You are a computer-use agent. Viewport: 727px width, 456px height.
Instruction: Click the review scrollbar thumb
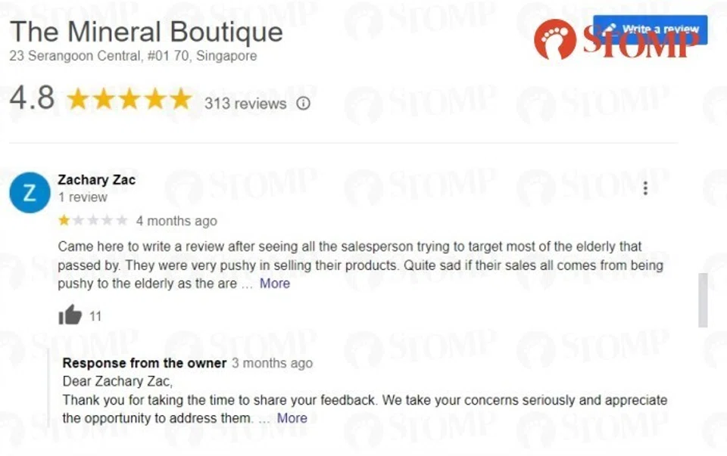point(703,300)
